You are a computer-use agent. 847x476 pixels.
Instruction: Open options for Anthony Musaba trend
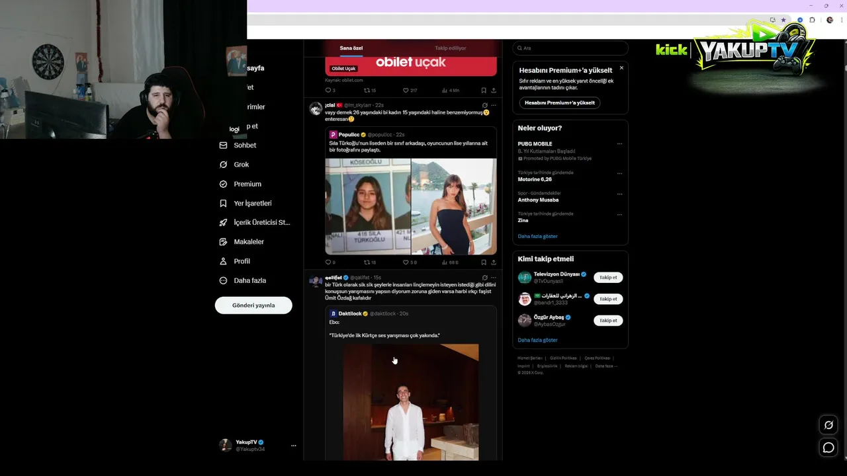click(619, 194)
